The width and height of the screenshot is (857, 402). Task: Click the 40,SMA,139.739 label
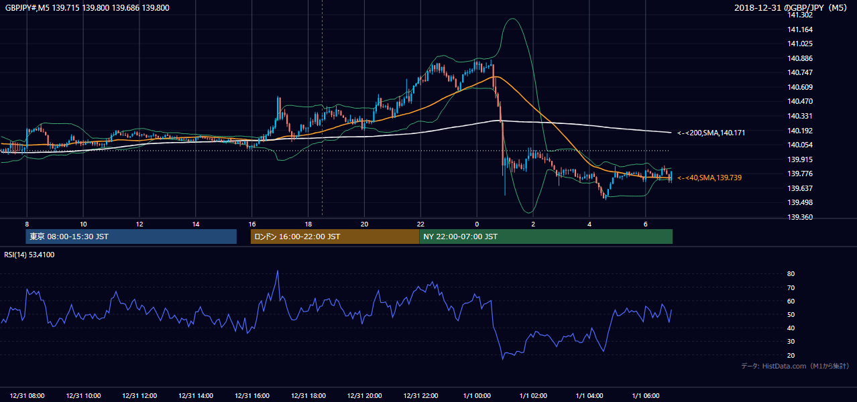click(709, 178)
